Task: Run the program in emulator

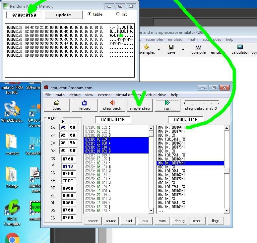Action: click(x=167, y=105)
